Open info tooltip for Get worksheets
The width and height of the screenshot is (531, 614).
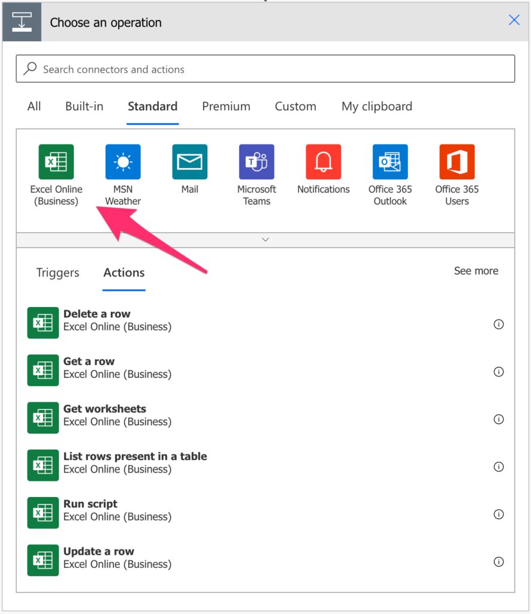(499, 419)
